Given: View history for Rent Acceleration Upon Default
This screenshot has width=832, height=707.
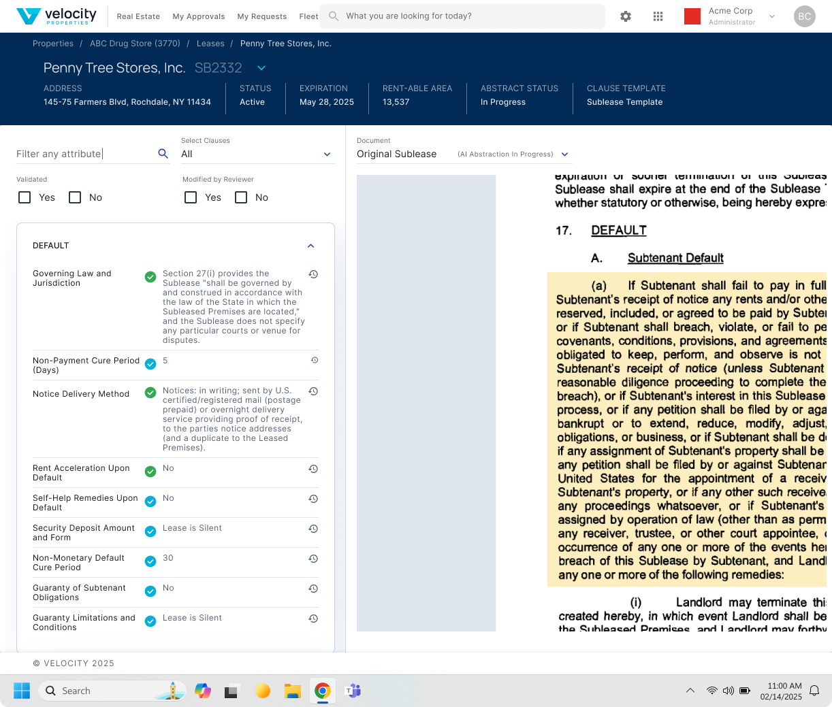Looking at the screenshot, I should pos(313,469).
